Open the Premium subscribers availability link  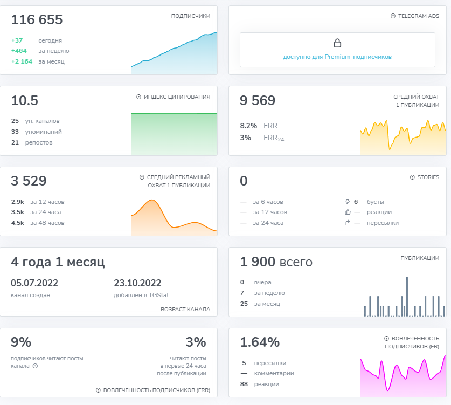[x=337, y=57]
